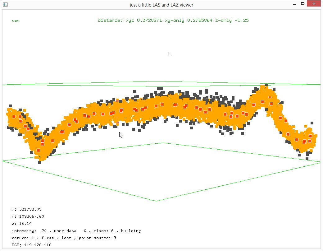
Task: Click the z-only -0.25 value
Action: [232, 21]
